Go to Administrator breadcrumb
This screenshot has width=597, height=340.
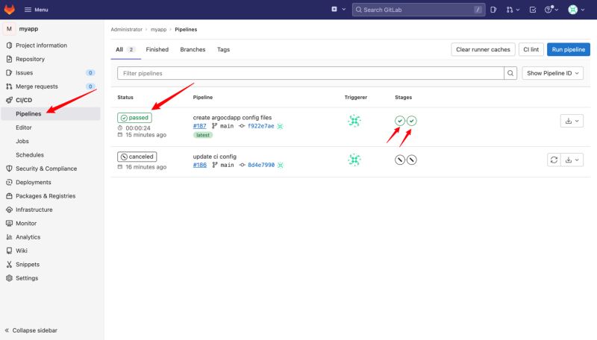(x=126, y=29)
